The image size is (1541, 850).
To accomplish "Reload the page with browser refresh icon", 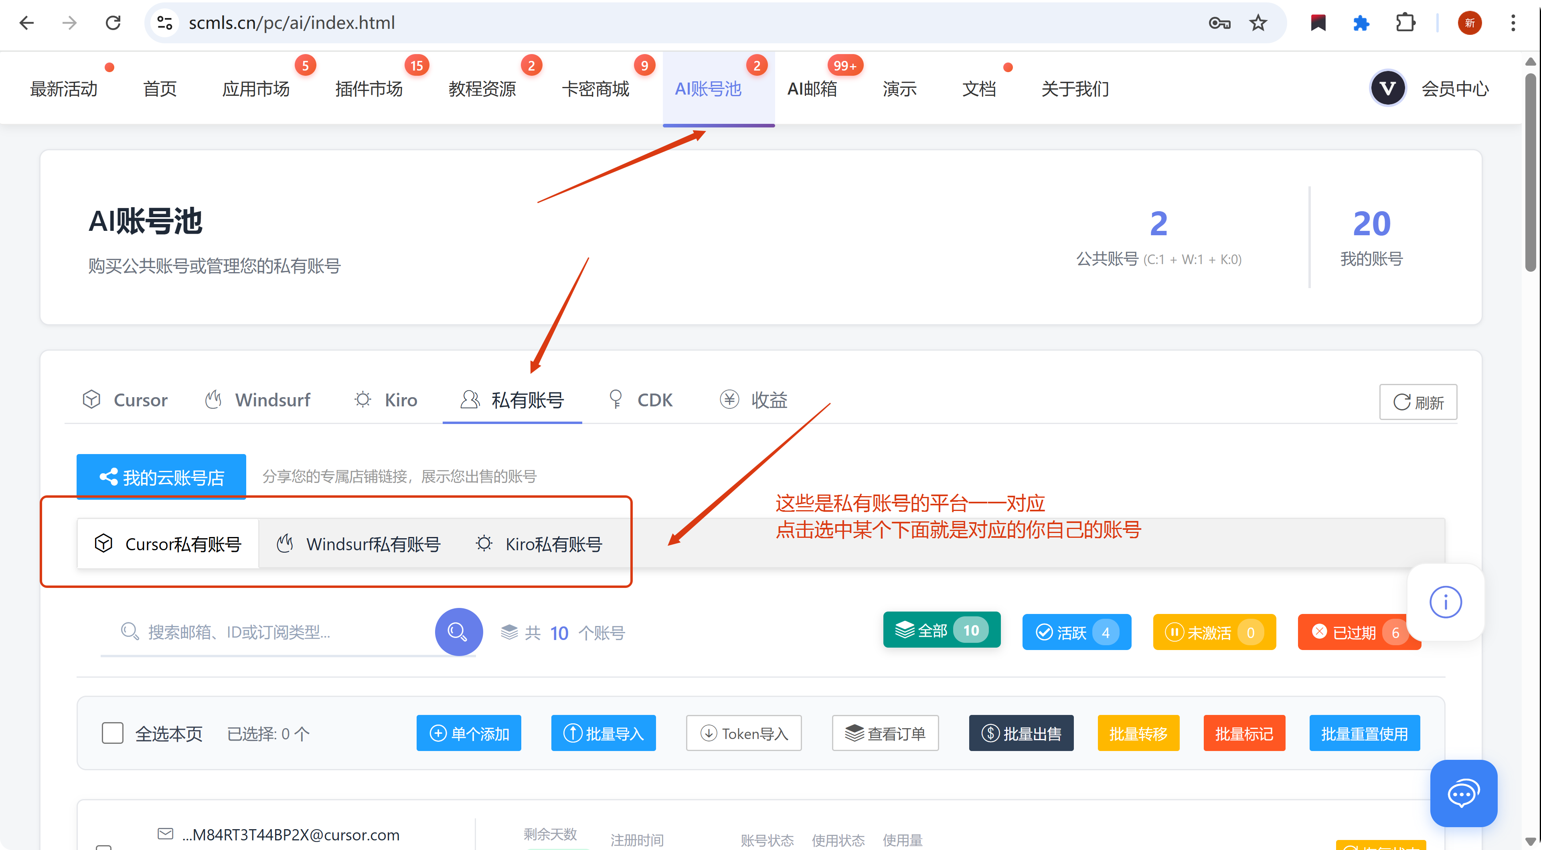I will point(113,23).
